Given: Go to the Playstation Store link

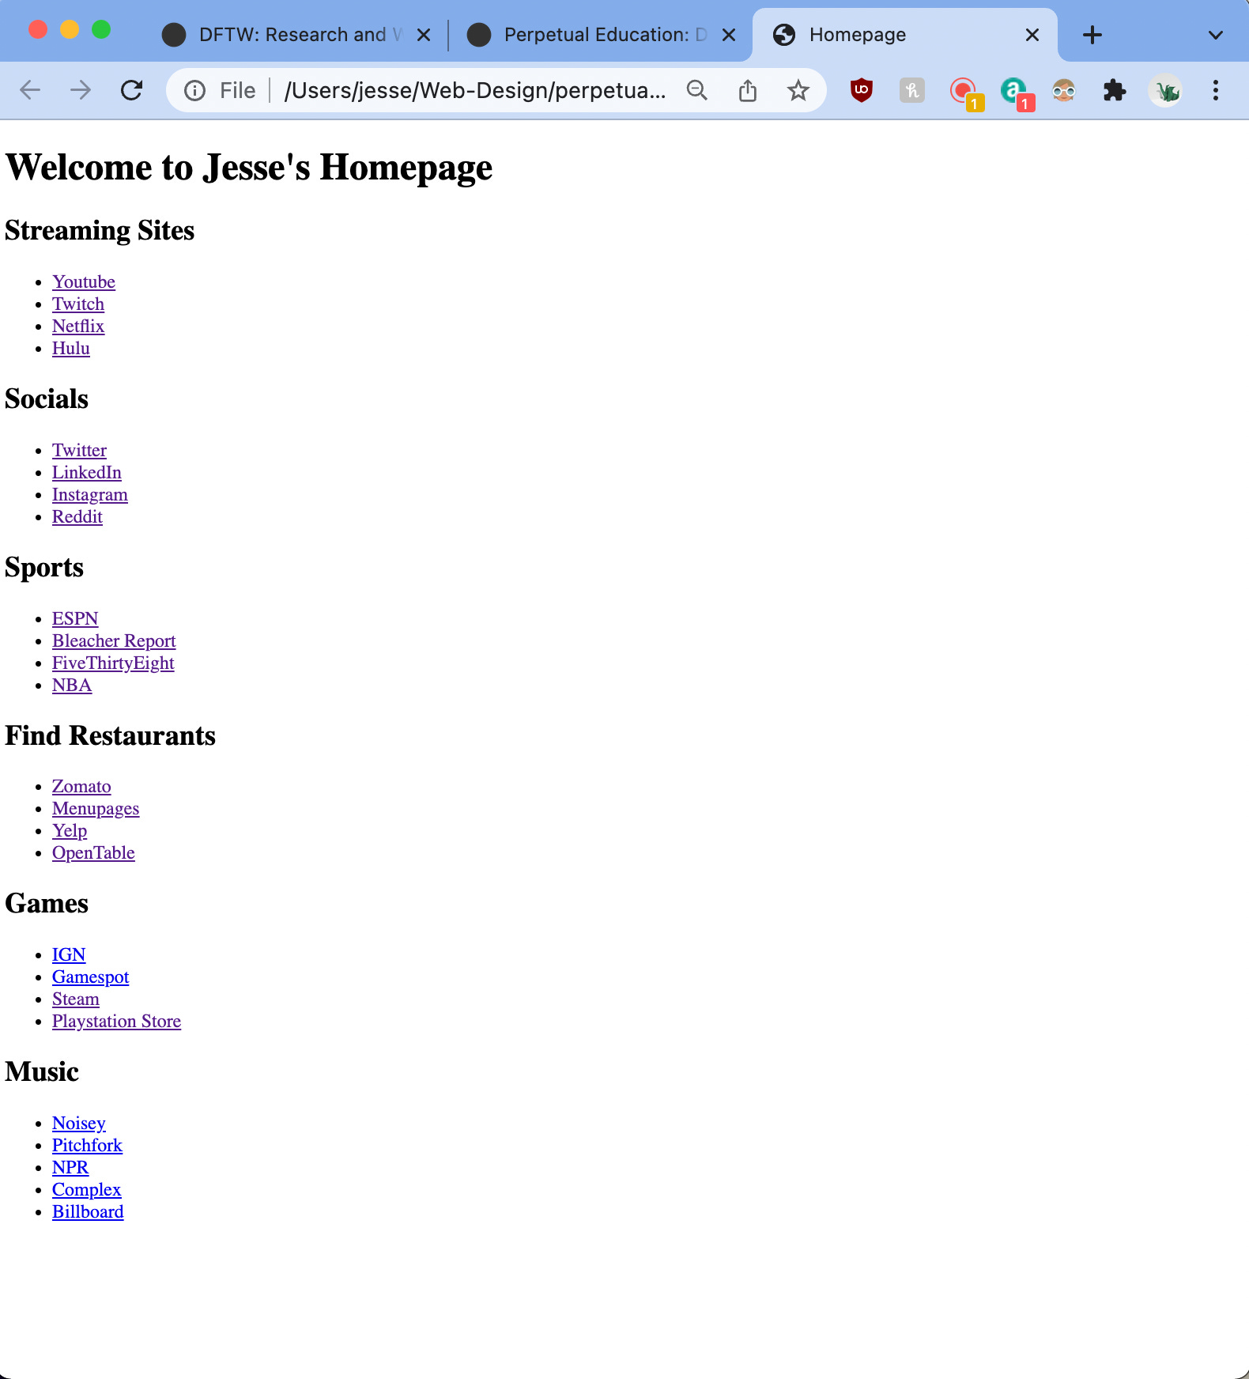Looking at the screenshot, I should 116,1021.
